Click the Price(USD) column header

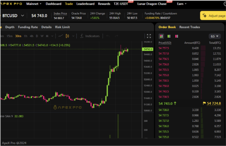[165, 43]
